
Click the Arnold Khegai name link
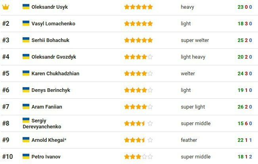click(49, 140)
